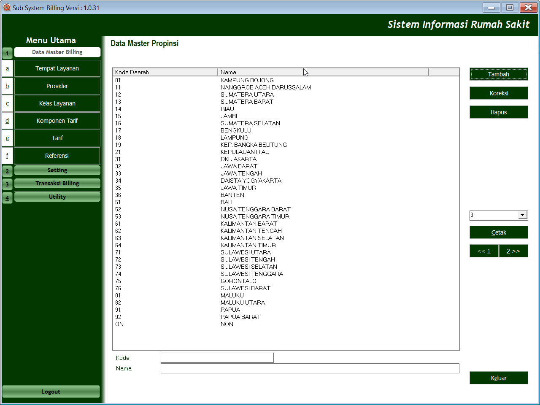Image resolution: width=540 pixels, height=405 pixels.
Task: Select the MALUKU UTARA row
Action: [286, 302]
